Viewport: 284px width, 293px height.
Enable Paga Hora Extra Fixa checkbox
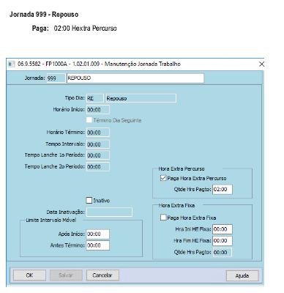[163, 218]
